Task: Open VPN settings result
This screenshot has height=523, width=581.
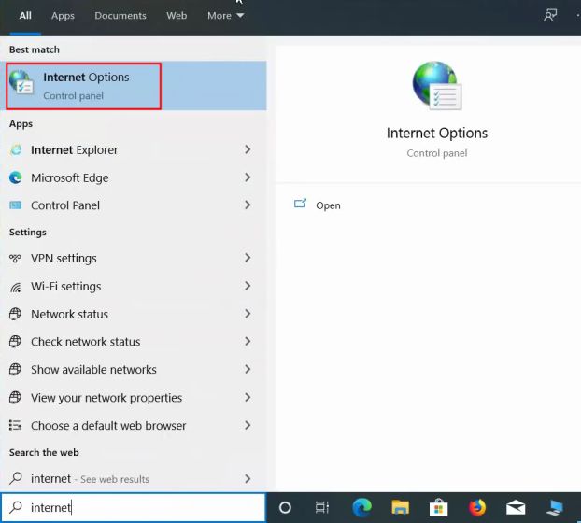Action: [134, 258]
